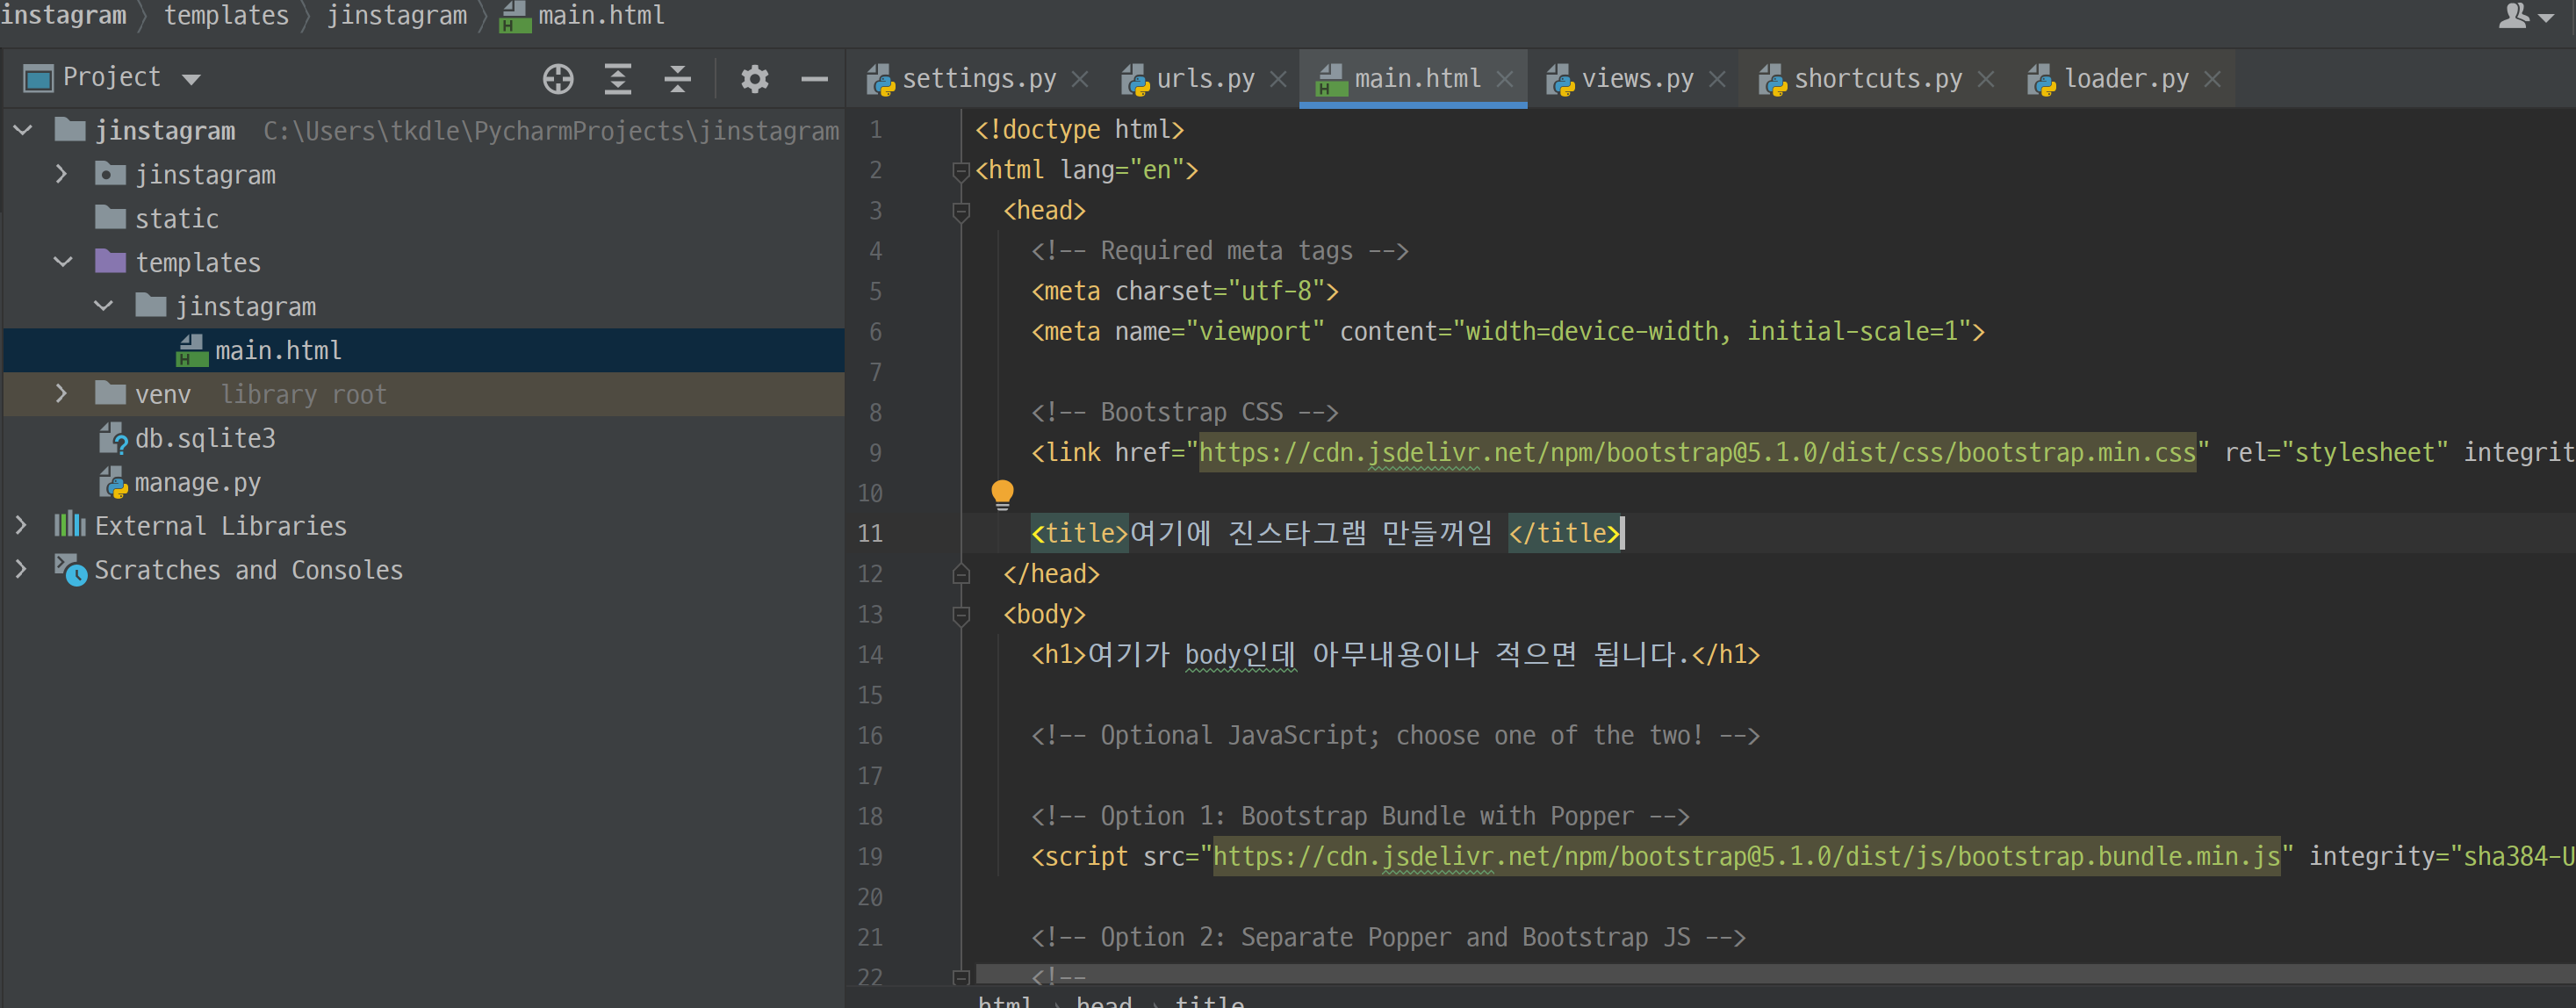The width and height of the screenshot is (2576, 1008).
Task: Click the db.sqlite3 file icon
Action: click(113, 438)
